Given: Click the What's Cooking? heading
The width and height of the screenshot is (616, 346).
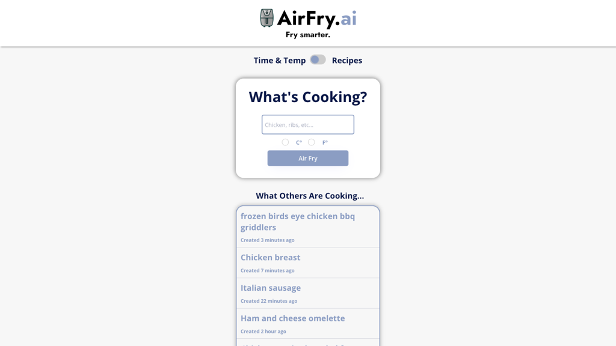Looking at the screenshot, I should [x=307, y=96].
